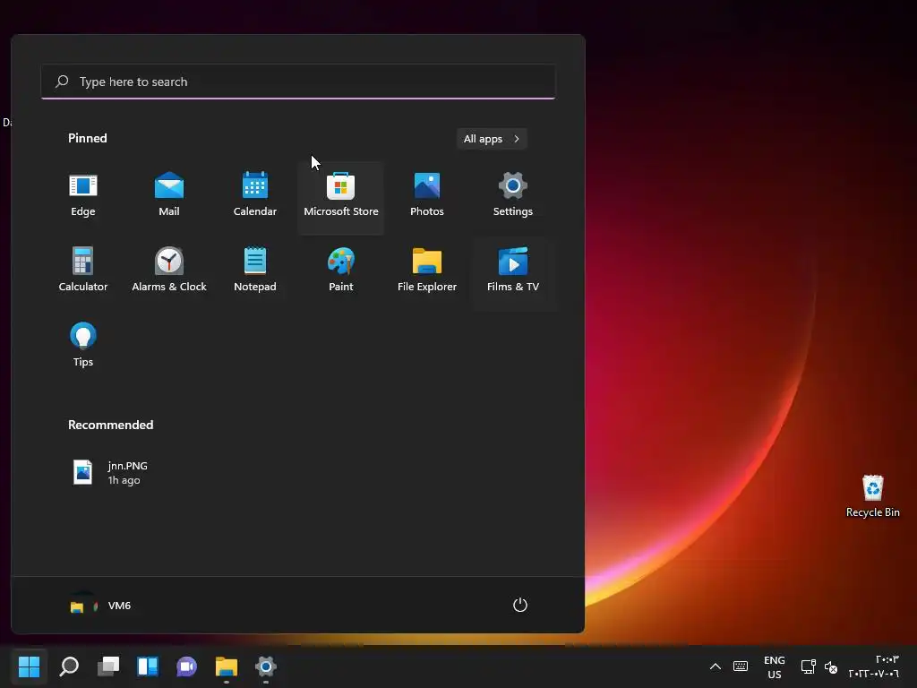Image resolution: width=917 pixels, height=688 pixels.
Task: Open the clock and date flyout
Action: pyautogui.click(x=874, y=666)
